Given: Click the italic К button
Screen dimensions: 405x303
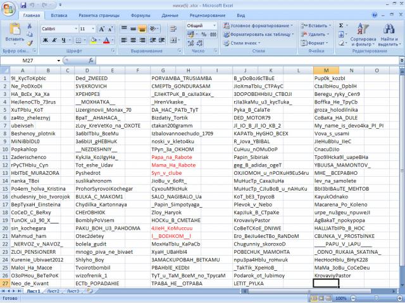Looking at the screenshot, I should 53,40.
